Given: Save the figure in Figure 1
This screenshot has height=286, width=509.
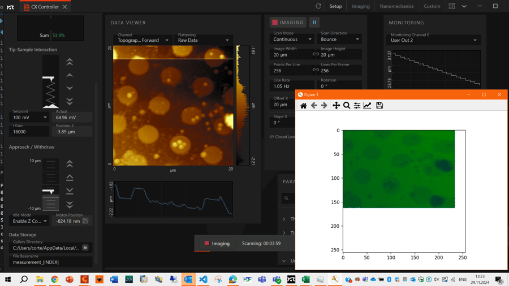Looking at the screenshot, I should tap(379, 105).
